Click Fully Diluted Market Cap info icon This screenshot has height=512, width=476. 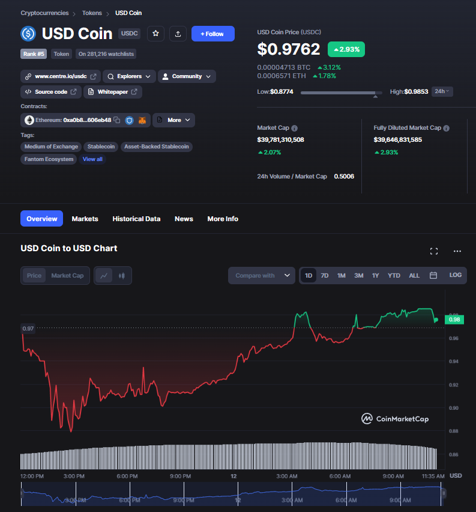[x=447, y=129]
